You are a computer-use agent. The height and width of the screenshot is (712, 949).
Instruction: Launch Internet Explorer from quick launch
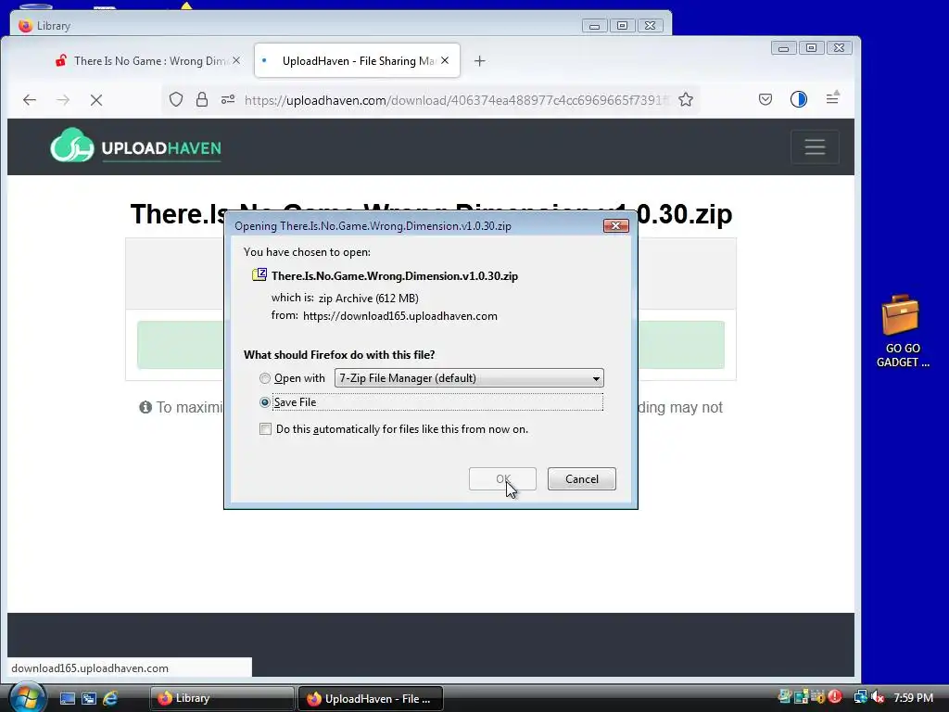click(110, 698)
